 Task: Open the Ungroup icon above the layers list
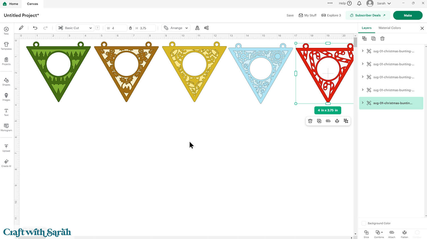tap(365, 38)
